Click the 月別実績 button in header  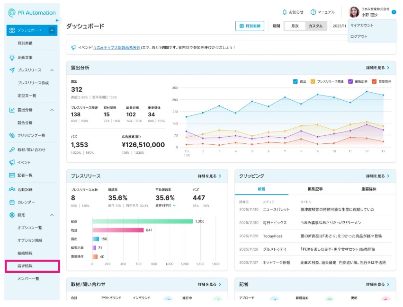250,26
